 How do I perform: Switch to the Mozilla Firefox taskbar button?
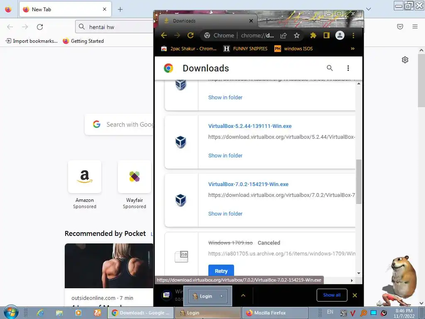(275, 313)
